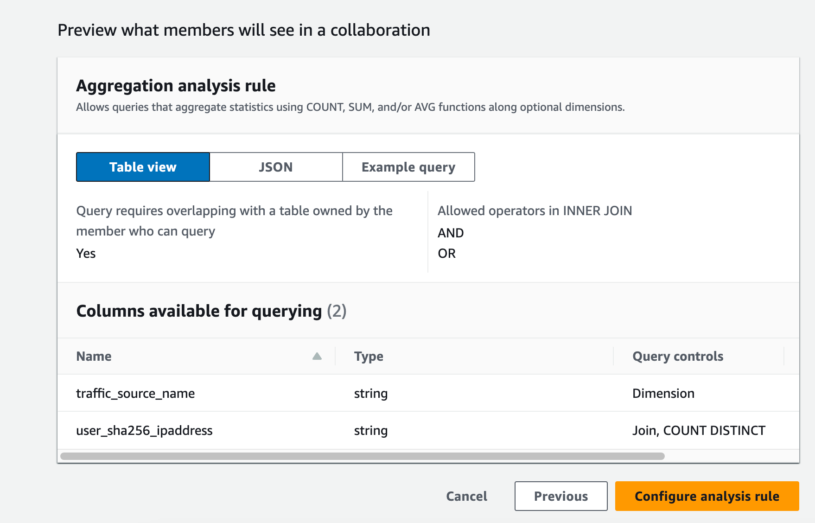Click the Name column header
Screen dimensions: 815x523
click(x=94, y=356)
